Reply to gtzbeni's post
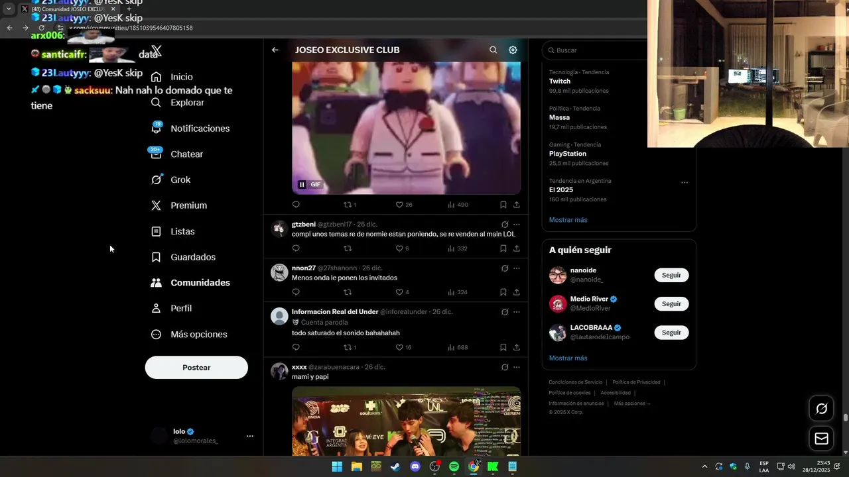Viewport: 849px width, 477px height. [x=296, y=248]
